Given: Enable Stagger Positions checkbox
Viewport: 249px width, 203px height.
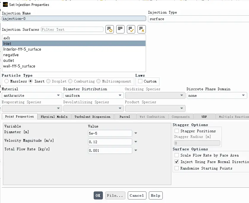Looking at the screenshot, I should 177,131.
